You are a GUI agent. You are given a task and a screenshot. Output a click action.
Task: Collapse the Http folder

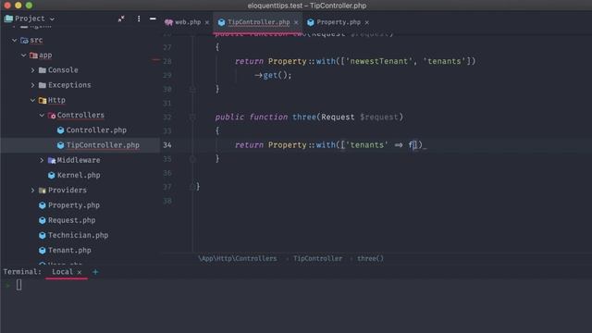coord(33,100)
